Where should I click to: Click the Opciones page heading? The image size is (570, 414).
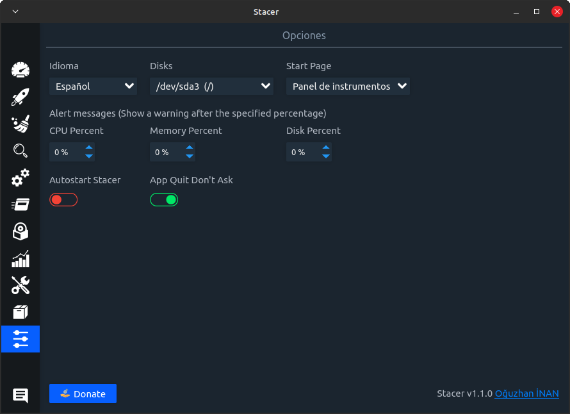[x=304, y=35]
